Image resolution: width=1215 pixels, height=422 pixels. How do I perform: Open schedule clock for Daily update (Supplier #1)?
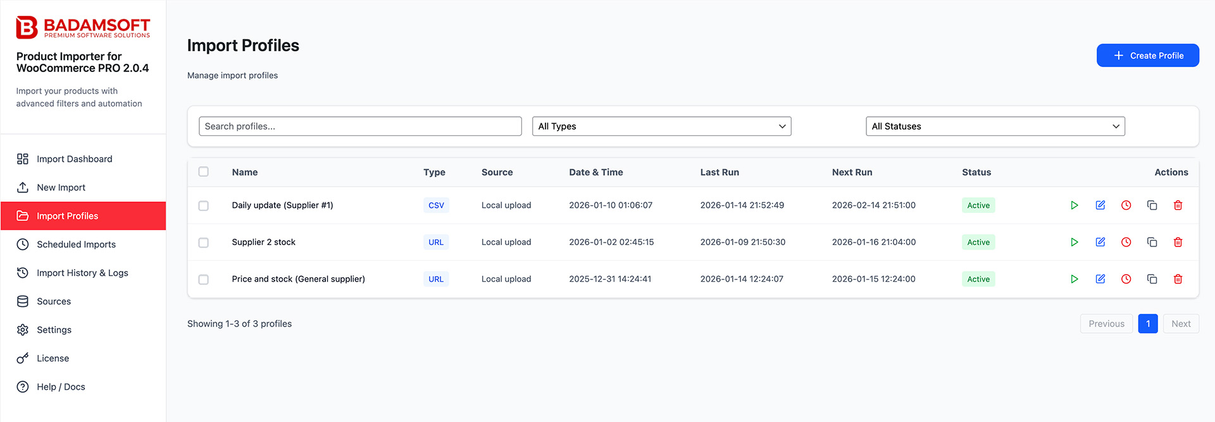[x=1126, y=205]
